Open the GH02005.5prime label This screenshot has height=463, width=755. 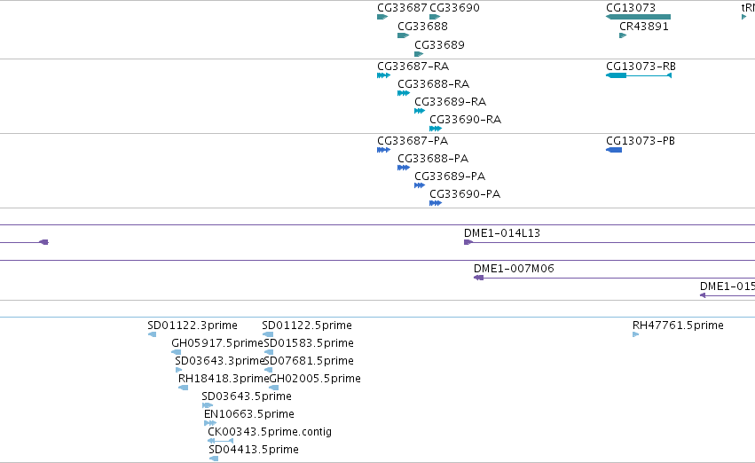pos(315,378)
